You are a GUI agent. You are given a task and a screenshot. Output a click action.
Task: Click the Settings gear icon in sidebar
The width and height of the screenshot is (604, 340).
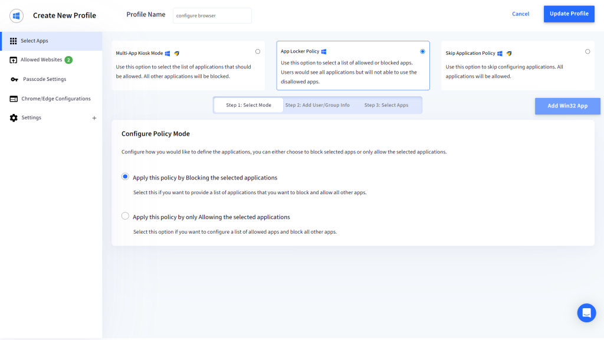(14, 118)
